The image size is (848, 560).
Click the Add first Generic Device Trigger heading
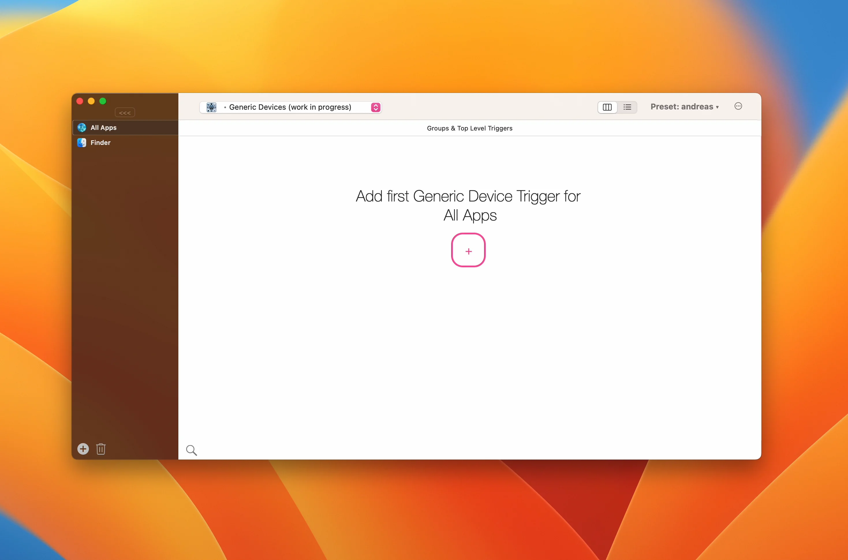click(x=468, y=205)
